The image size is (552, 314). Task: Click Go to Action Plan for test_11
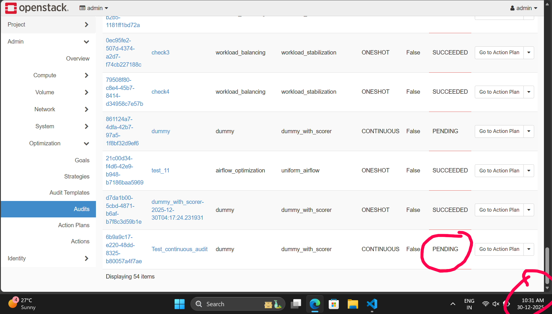(x=499, y=171)
